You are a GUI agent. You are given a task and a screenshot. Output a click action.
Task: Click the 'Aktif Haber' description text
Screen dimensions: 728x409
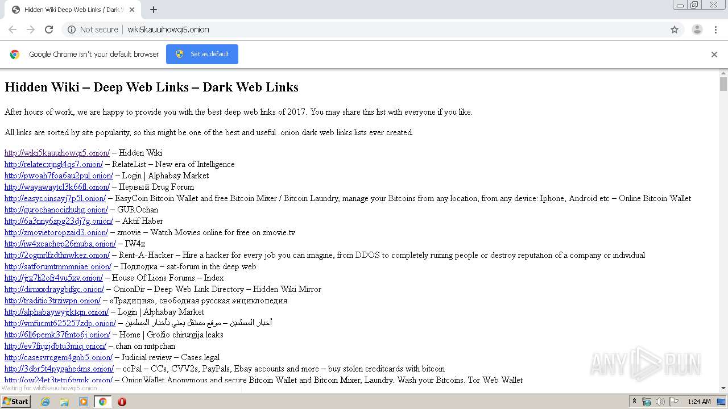pyautogui.click(x=143, y=221)
